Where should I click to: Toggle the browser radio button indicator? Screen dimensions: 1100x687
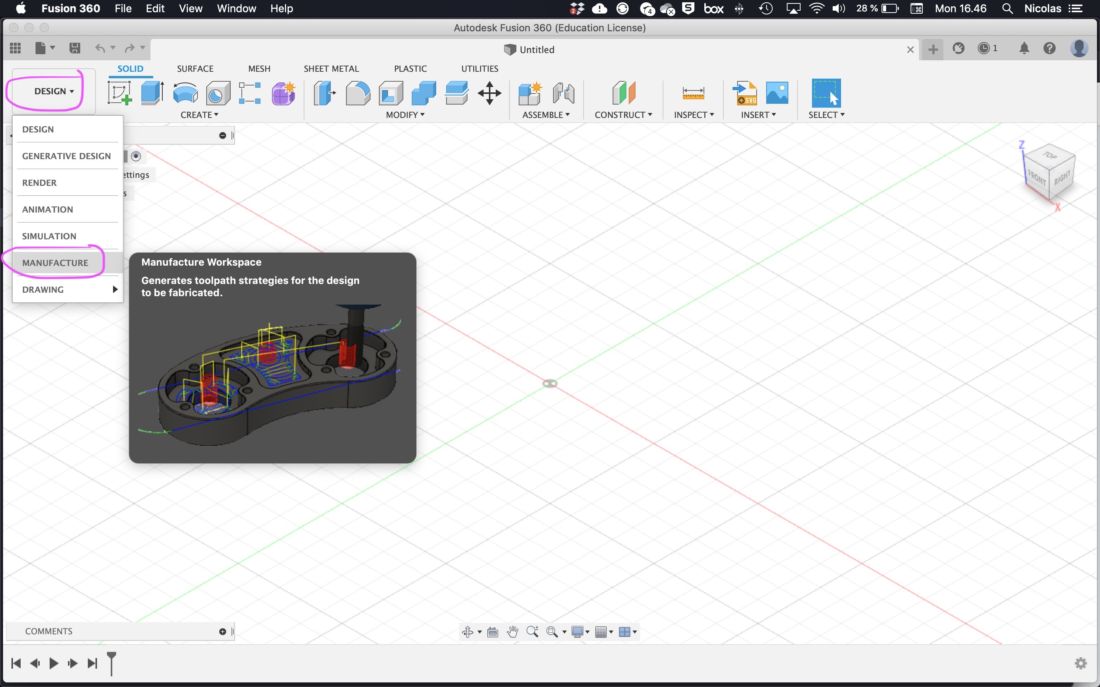(136, 156)
